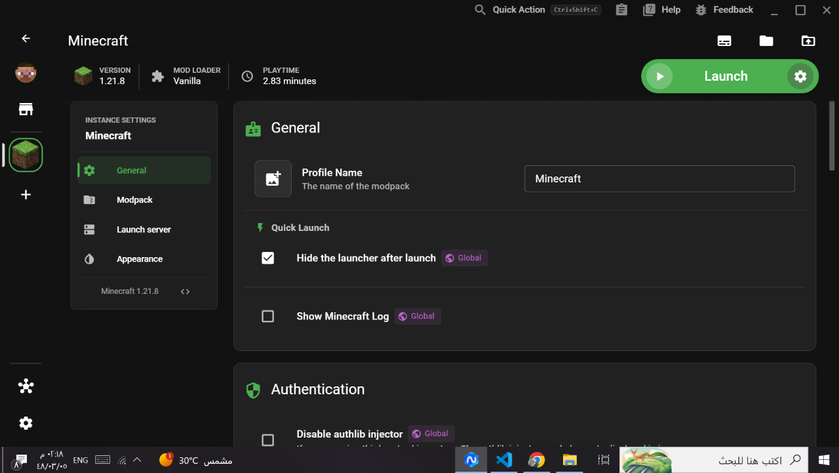Viewport: 839px width, 473px height.
Task: Click the Launch button label
Action: pyautogui.click(x=726, y=76)
